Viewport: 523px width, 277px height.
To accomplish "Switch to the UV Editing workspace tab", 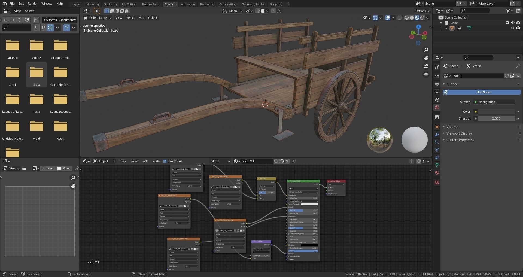I will tap(129, 4).
